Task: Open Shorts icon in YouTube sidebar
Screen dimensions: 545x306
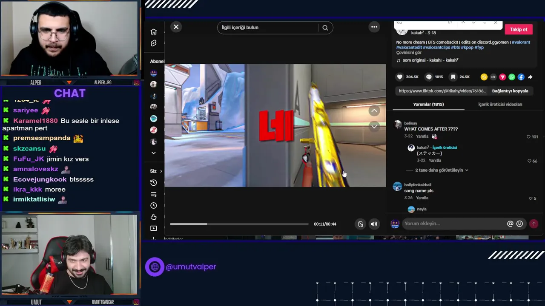Action: click(154, 43)
